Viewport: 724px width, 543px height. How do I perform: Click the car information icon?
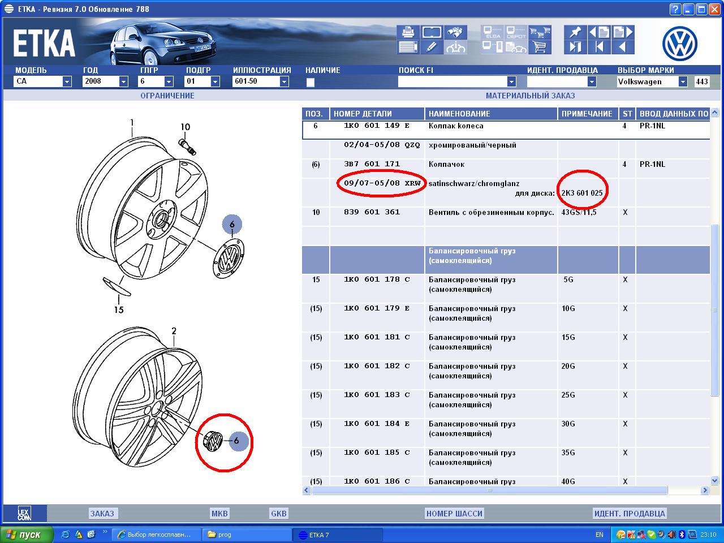point(455,48)
